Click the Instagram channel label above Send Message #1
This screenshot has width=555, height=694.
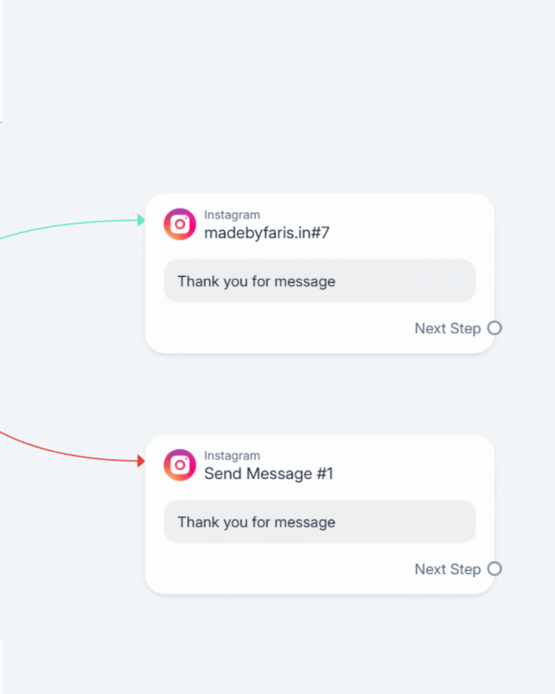coord(232,455)
